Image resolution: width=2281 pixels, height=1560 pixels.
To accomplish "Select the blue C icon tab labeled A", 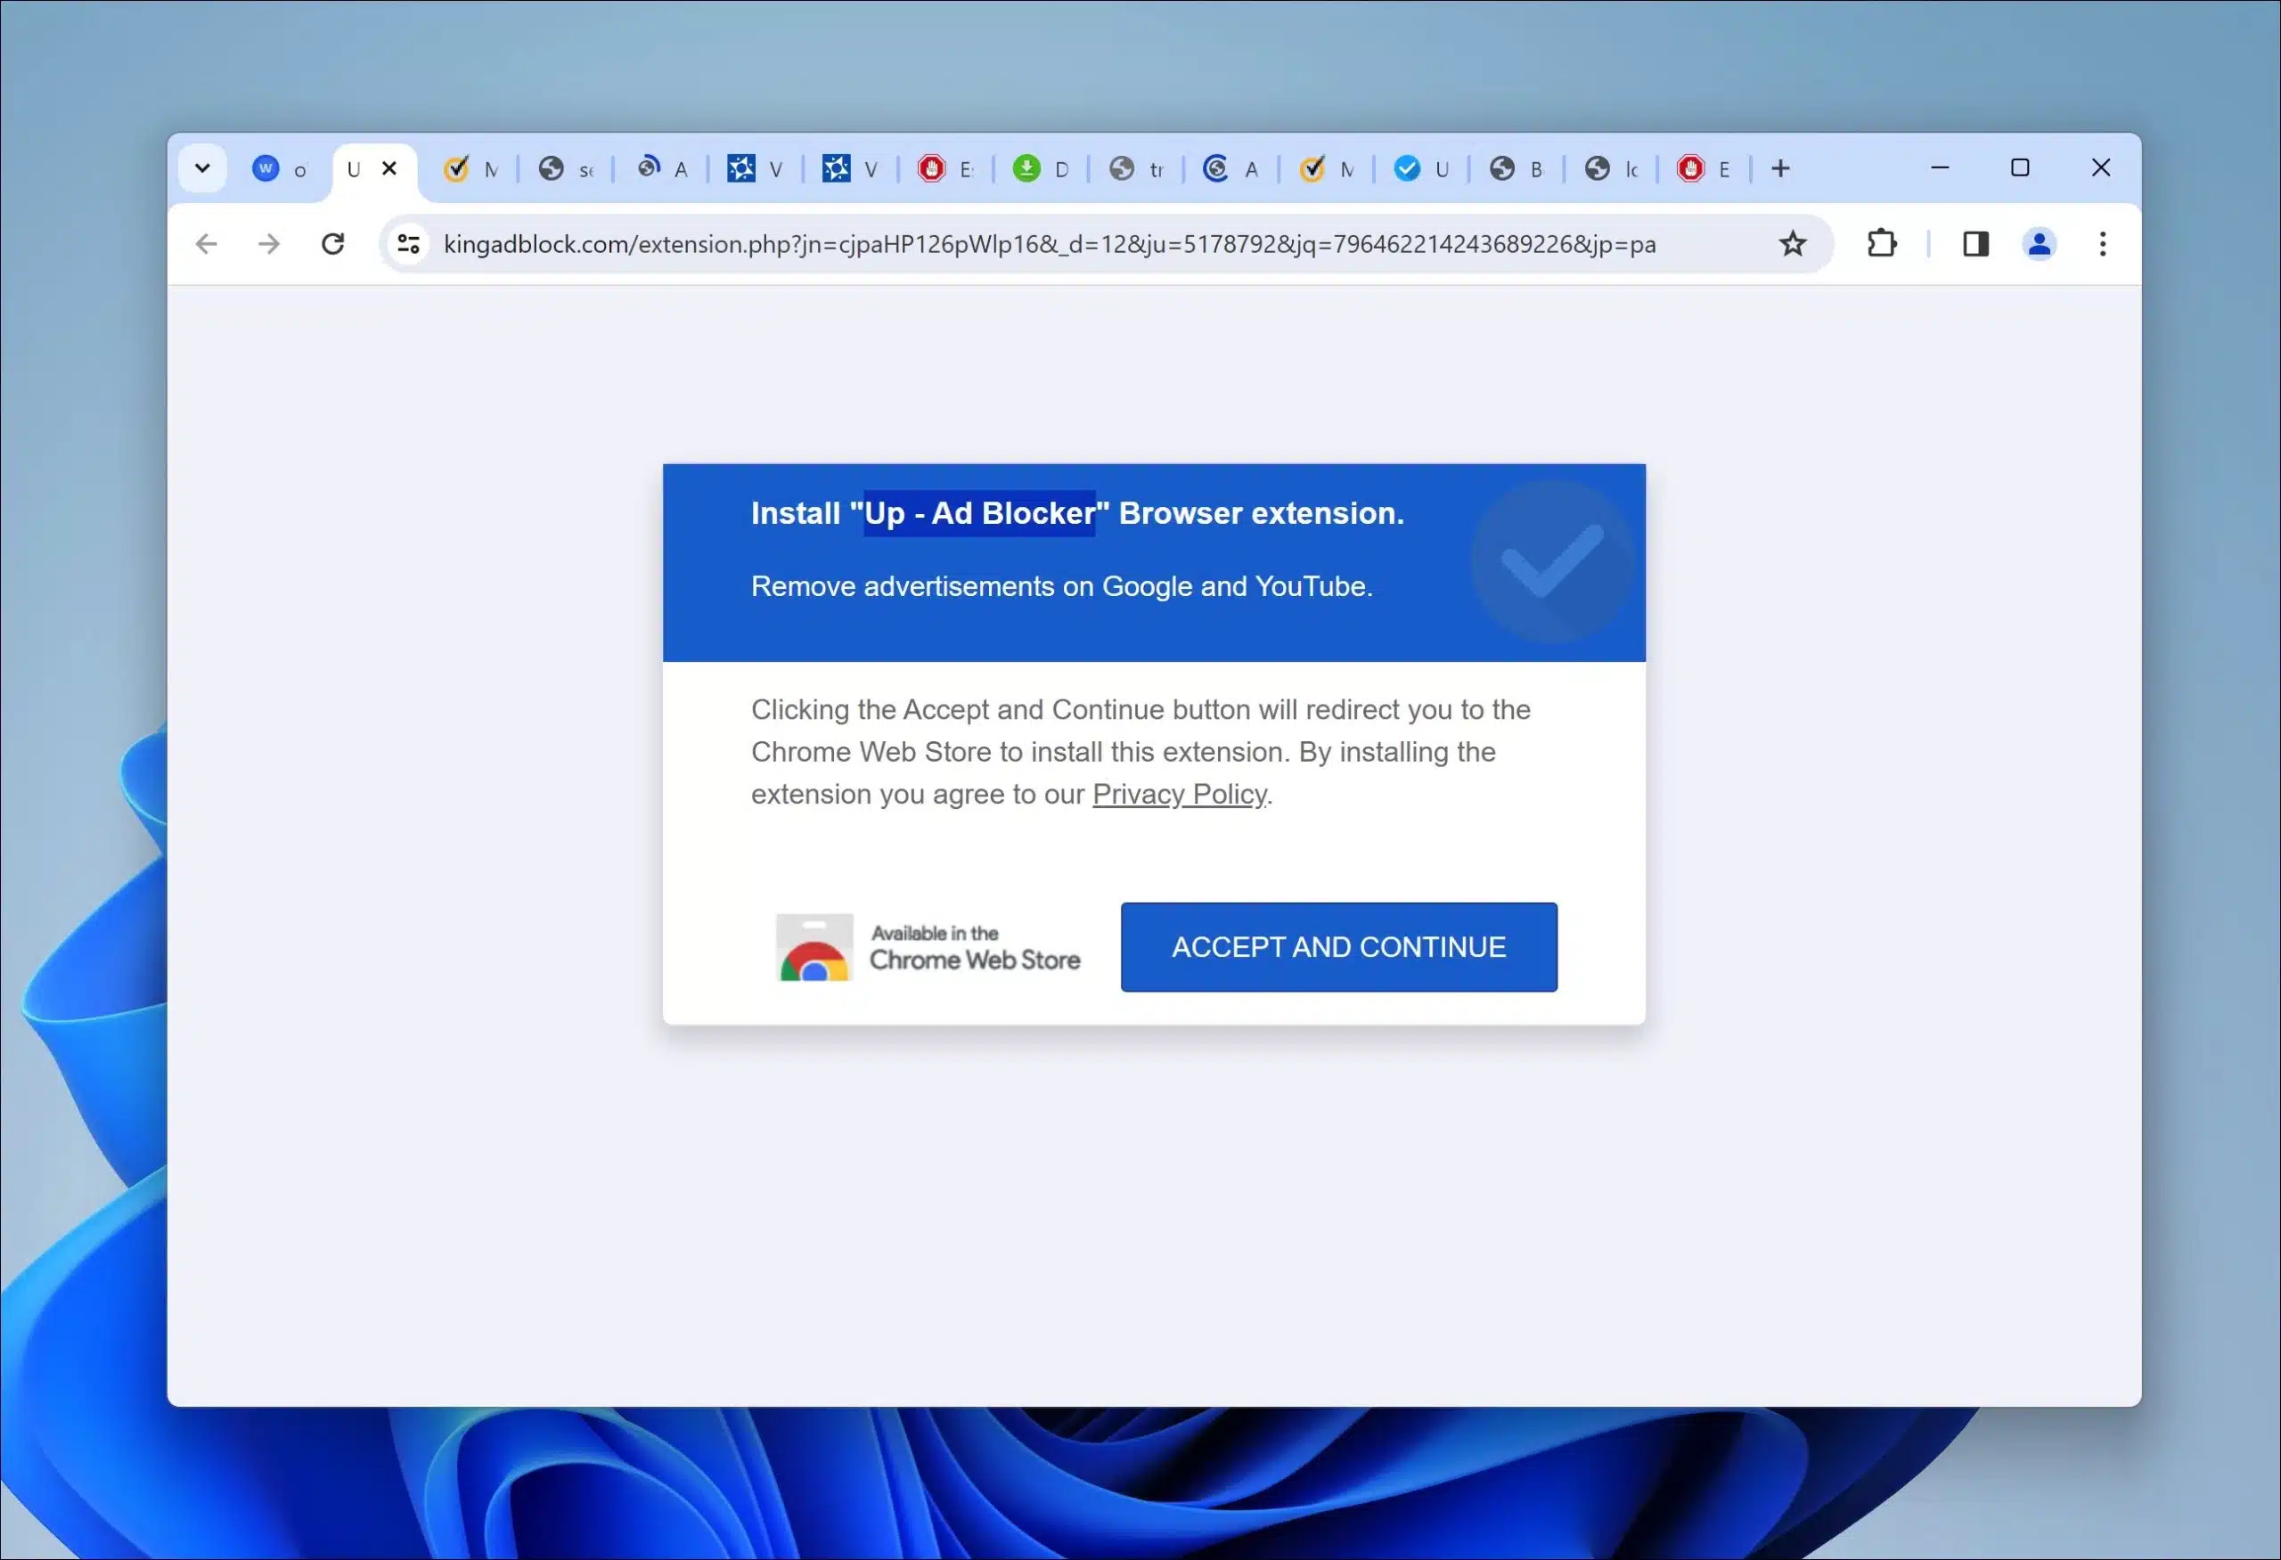I will pos(1230,168).
